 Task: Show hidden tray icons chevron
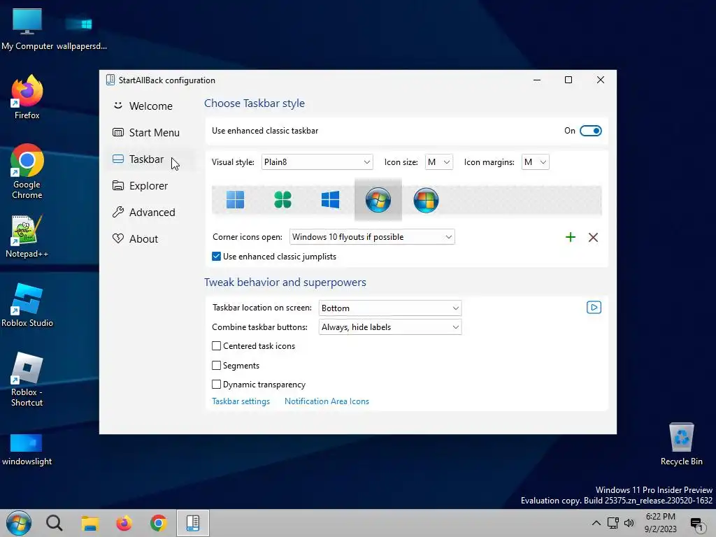(x=596, y=523)
